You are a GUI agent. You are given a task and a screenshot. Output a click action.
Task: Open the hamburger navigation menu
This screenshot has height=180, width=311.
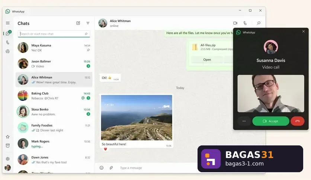tap(8, 23)
